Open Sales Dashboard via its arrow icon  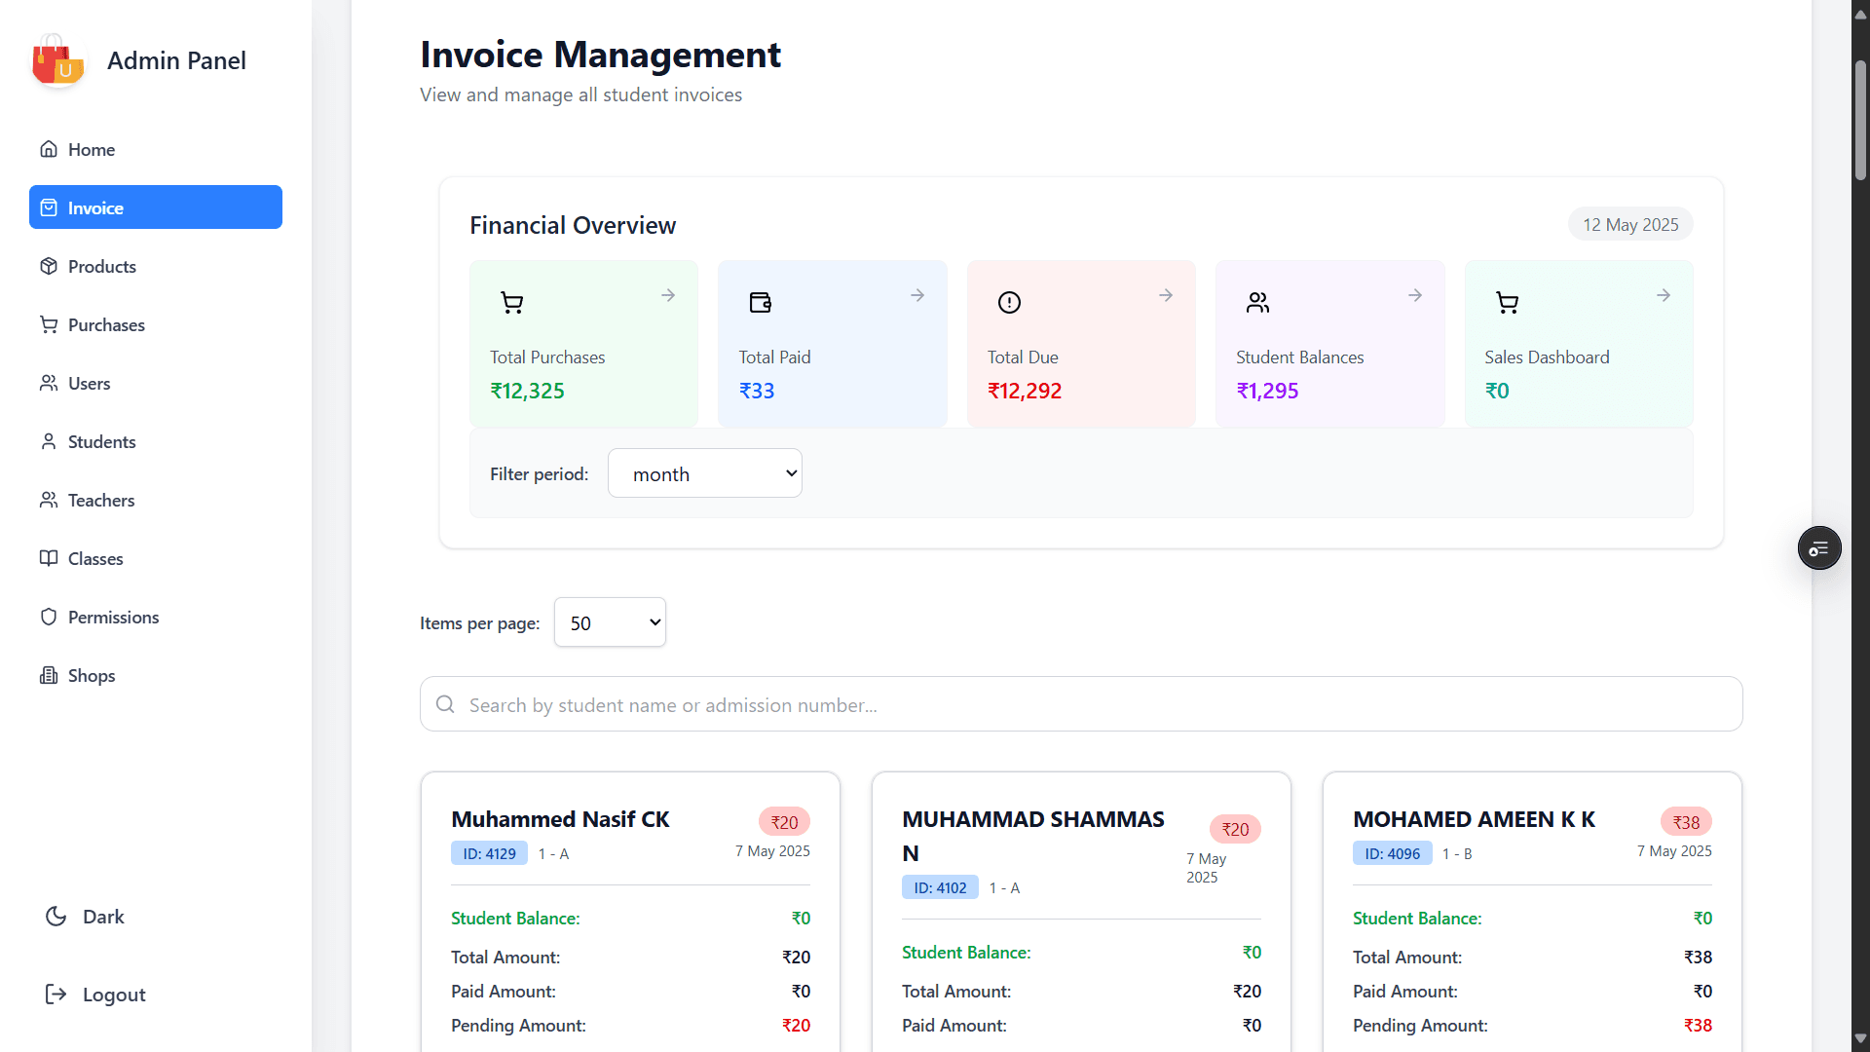(x=1664, y=295)
